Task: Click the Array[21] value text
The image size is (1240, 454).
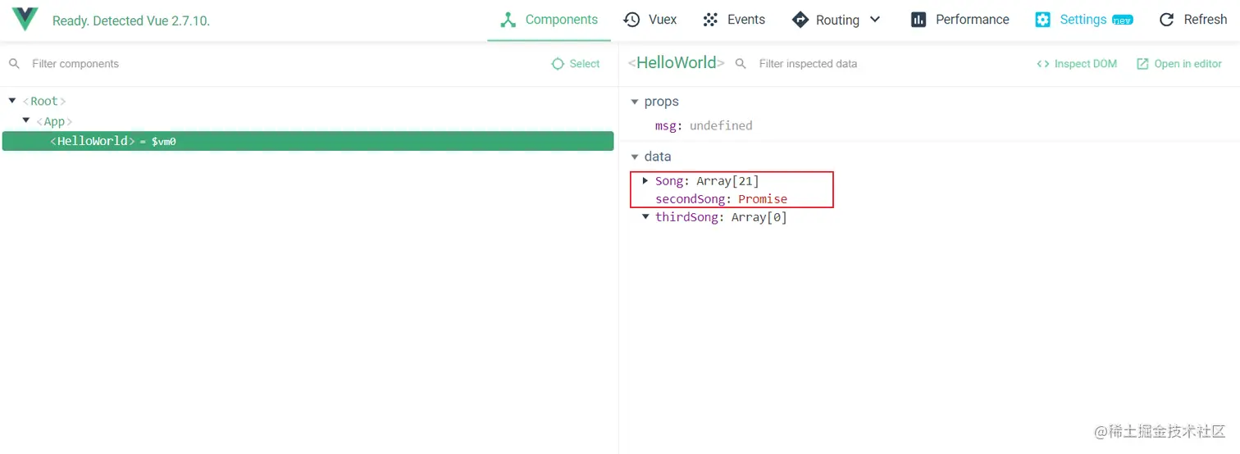Action: [728, 181]
